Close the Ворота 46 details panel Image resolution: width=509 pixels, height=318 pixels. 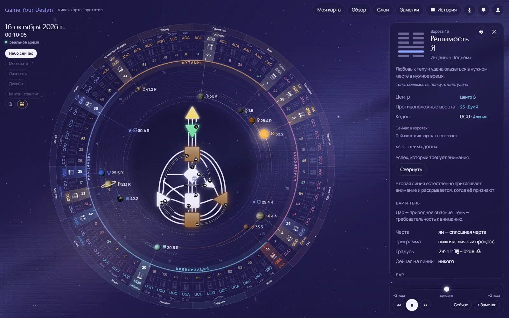coord(494,32)
